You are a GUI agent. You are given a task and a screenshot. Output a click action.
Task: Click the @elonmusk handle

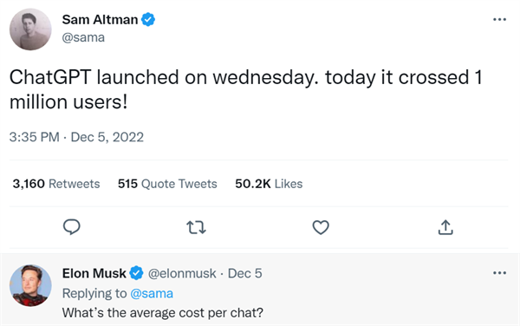[182, 274]
